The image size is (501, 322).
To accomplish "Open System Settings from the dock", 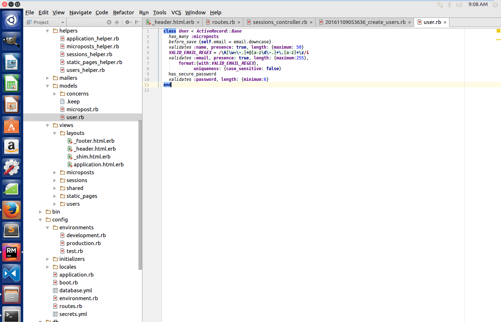I will click(x=11, y=168).
